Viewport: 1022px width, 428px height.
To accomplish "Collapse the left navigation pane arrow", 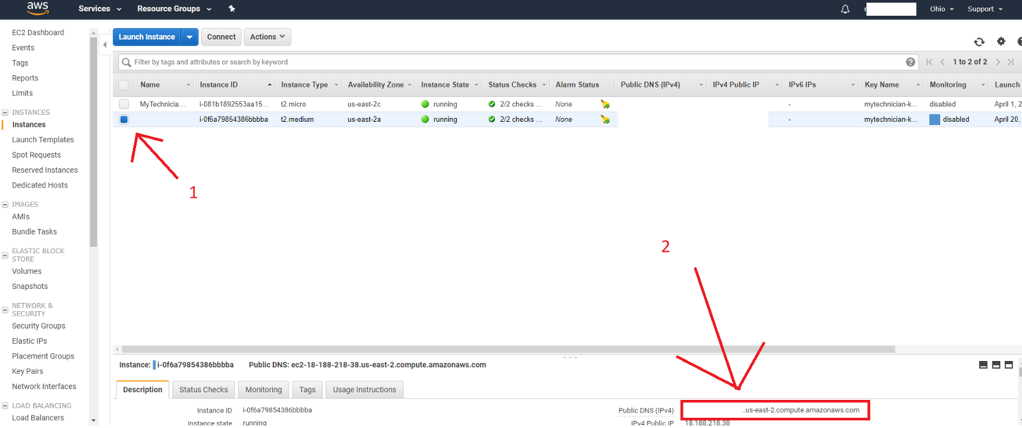I will click(105, 45).
